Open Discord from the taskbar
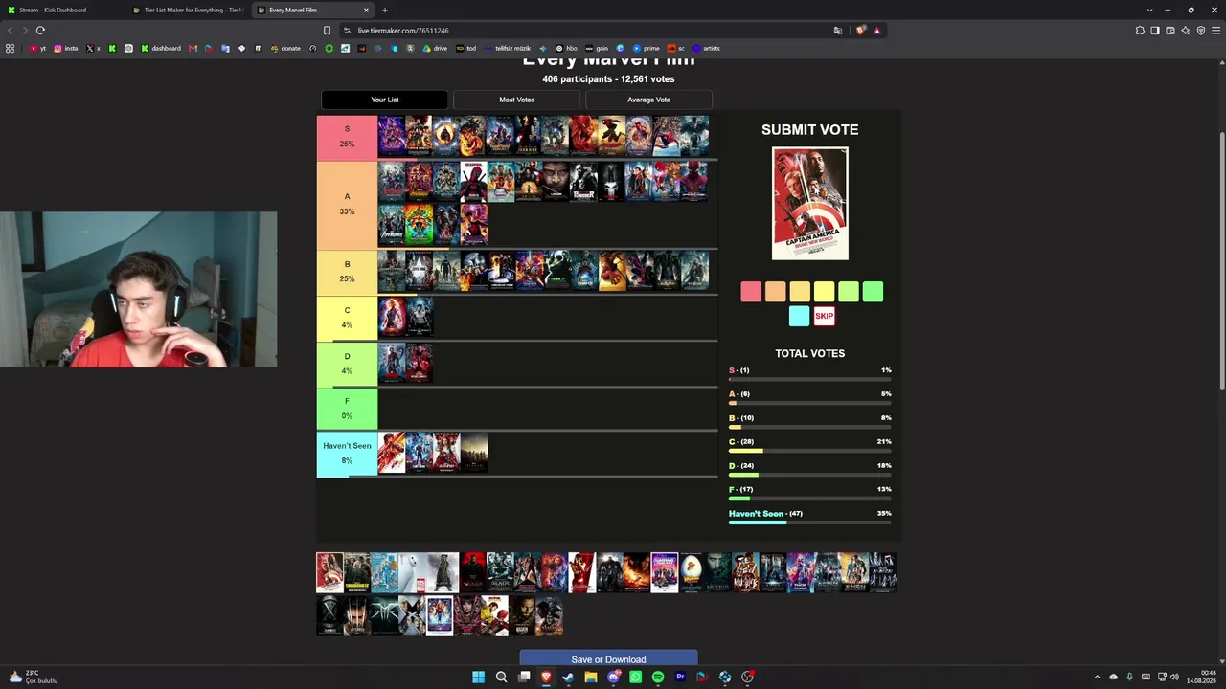 pyautogui.click(x=613, y=678)
